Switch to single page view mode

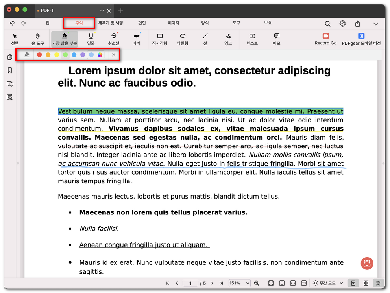353,283
